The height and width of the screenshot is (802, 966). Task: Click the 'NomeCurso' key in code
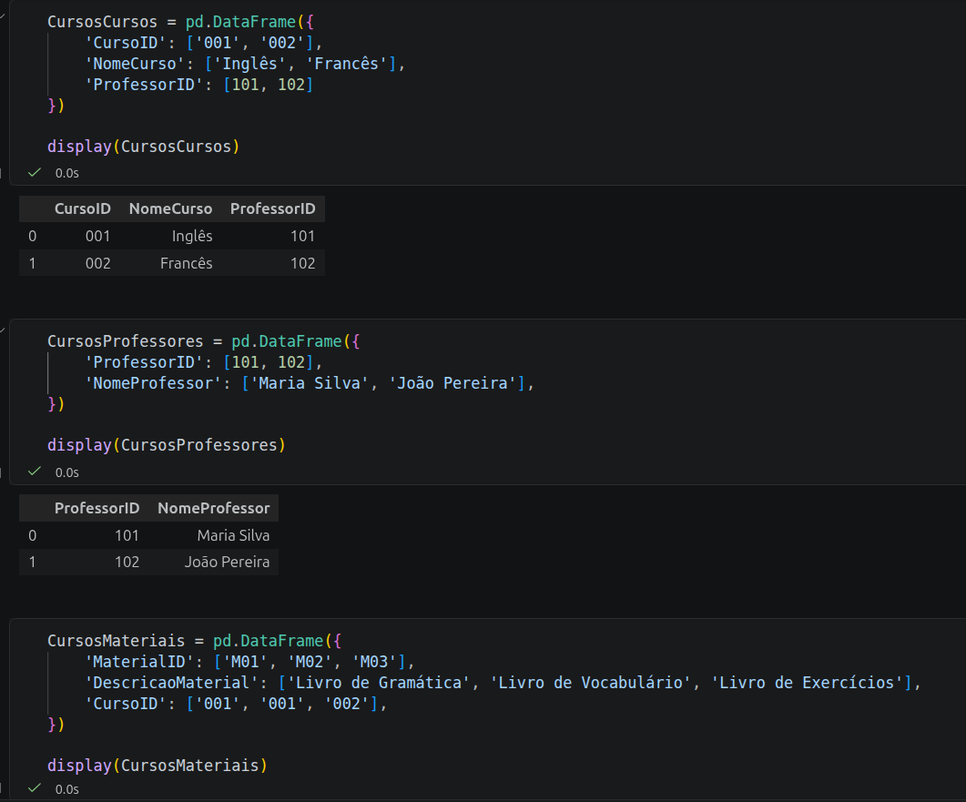pyautogui.click(x=135, y=64)
